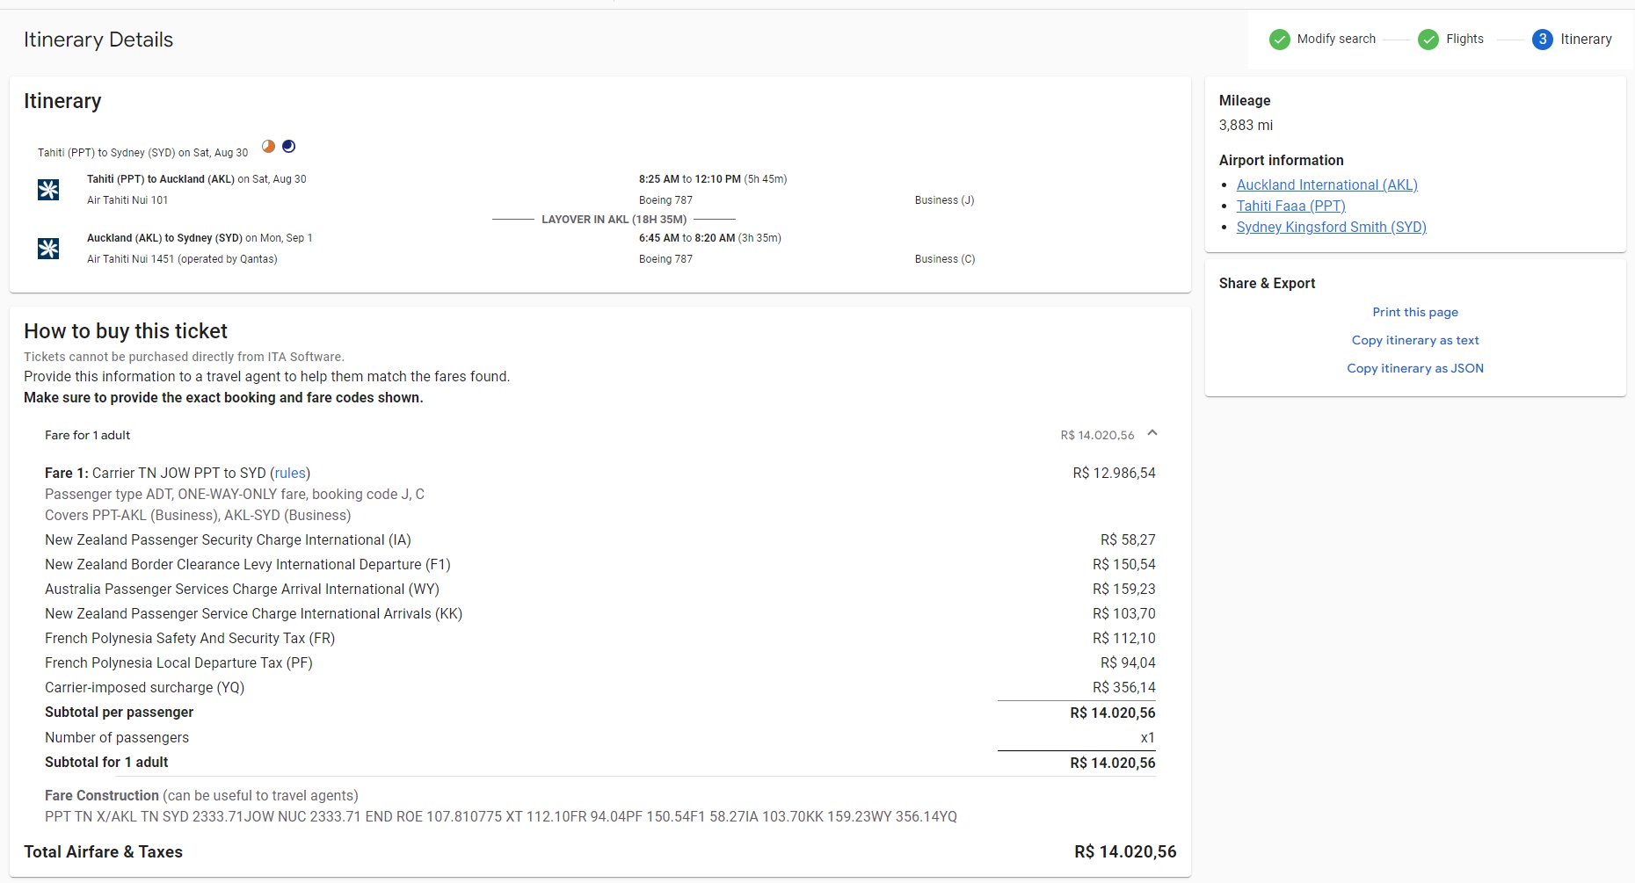Click the Subtotal for 1 adult label
Screen dimensions: 1635x883
106,762
